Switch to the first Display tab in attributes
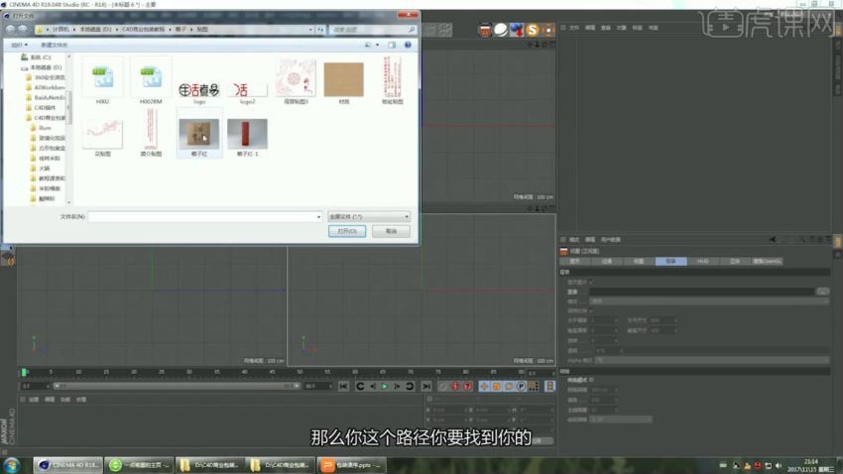The width and height of the screenshot is (843, 474). point(574,261)
